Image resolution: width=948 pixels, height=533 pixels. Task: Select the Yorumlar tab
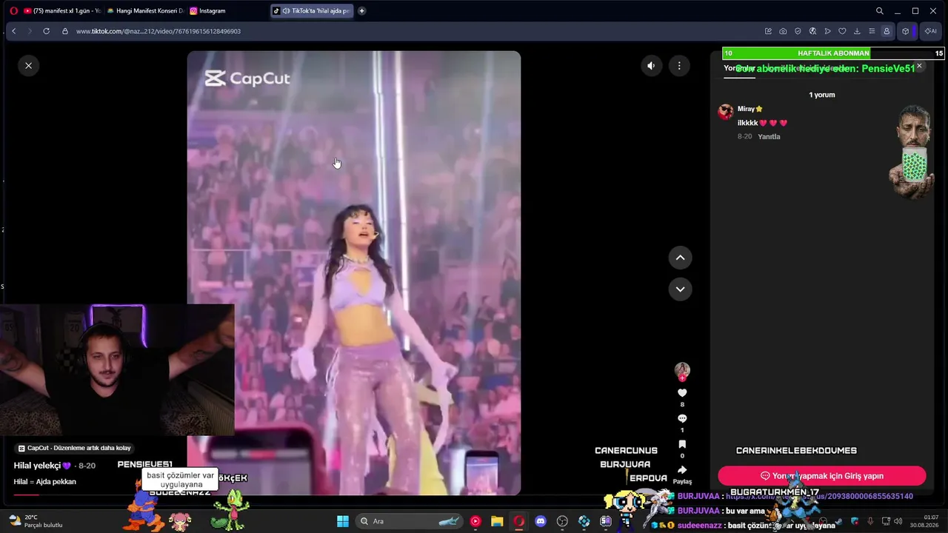(738, 68)
